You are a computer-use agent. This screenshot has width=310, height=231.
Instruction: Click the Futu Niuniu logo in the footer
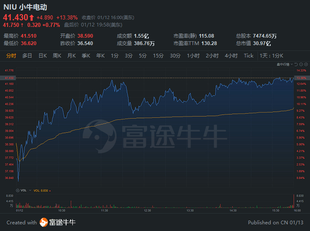[x=58, y=222]
